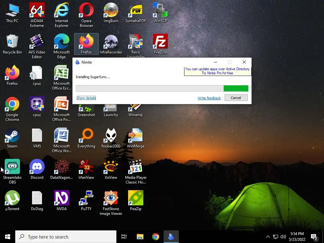Expand Show details in Ninite
The image size is (324, 243).
click(86, 98)
